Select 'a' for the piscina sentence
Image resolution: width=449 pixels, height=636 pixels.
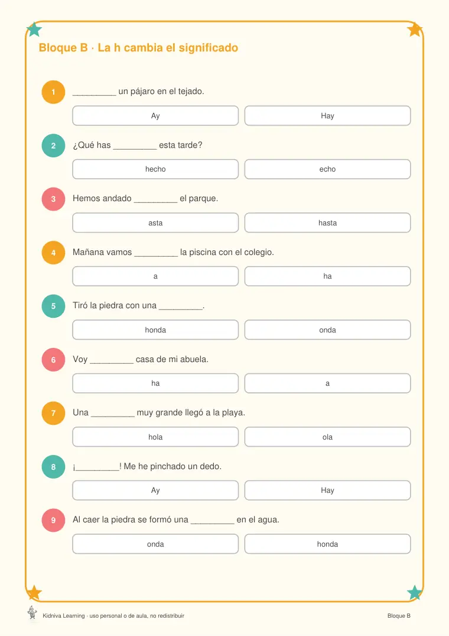coord(155,276)
